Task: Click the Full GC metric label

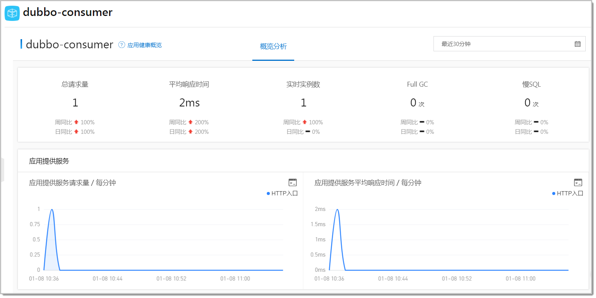Action: tap(418, 84)
